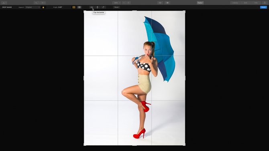Click the share export icon
Image resolution: width=269 pixels, height=151 pixels.
click(x=265, y=3)
